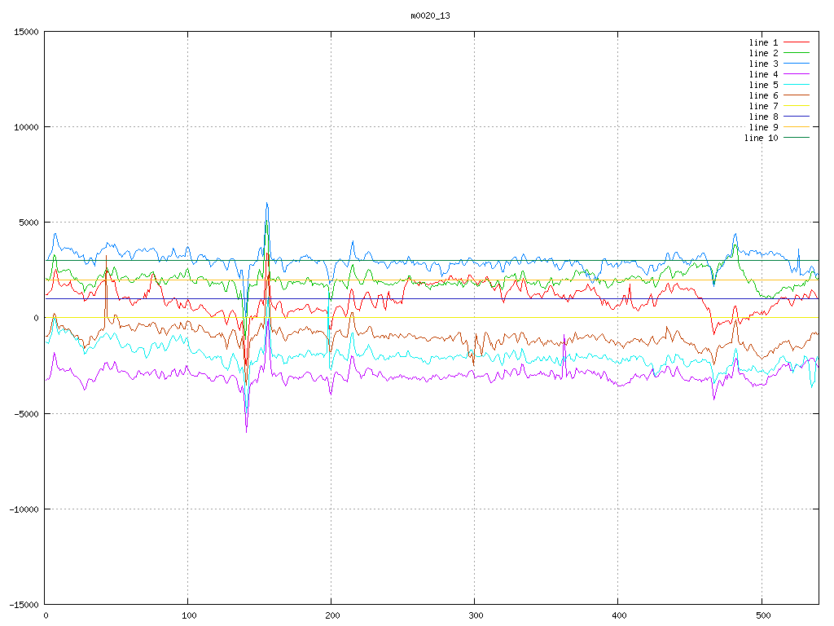Screen dimensions: 834x626
Task: Click the 100 x-axis tick label
Action: [x=188, y=616]
